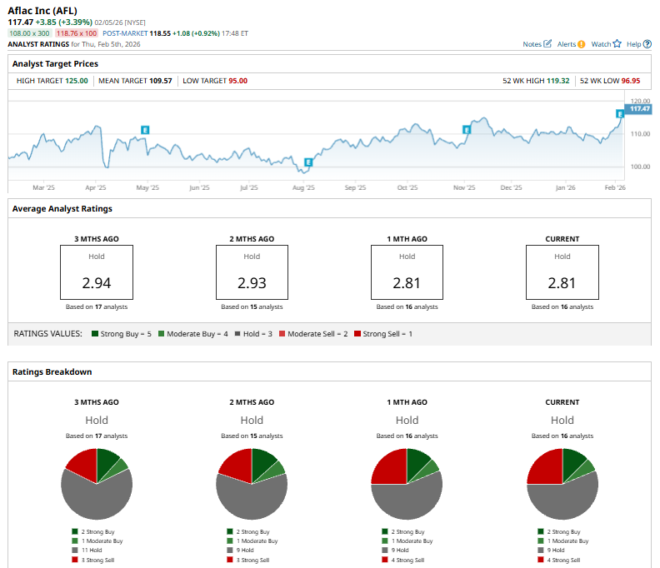Click '9 Hold' under CURRENT pie
This screenshot has height=568, width=660.
[x=551, y=551]
